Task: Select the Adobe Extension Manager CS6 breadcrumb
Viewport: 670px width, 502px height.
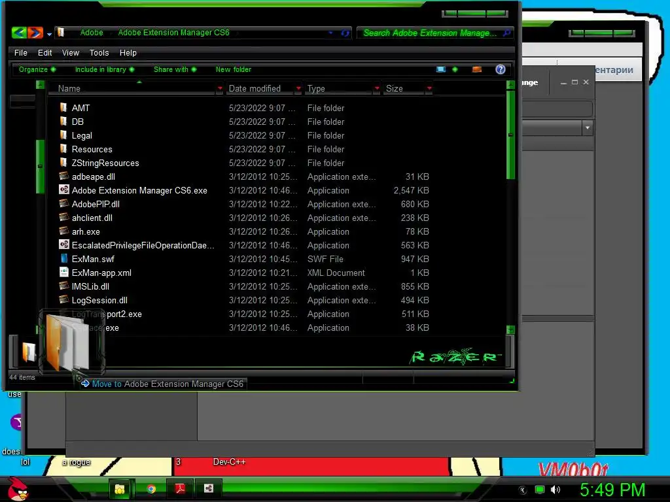Action: [173, 33]
